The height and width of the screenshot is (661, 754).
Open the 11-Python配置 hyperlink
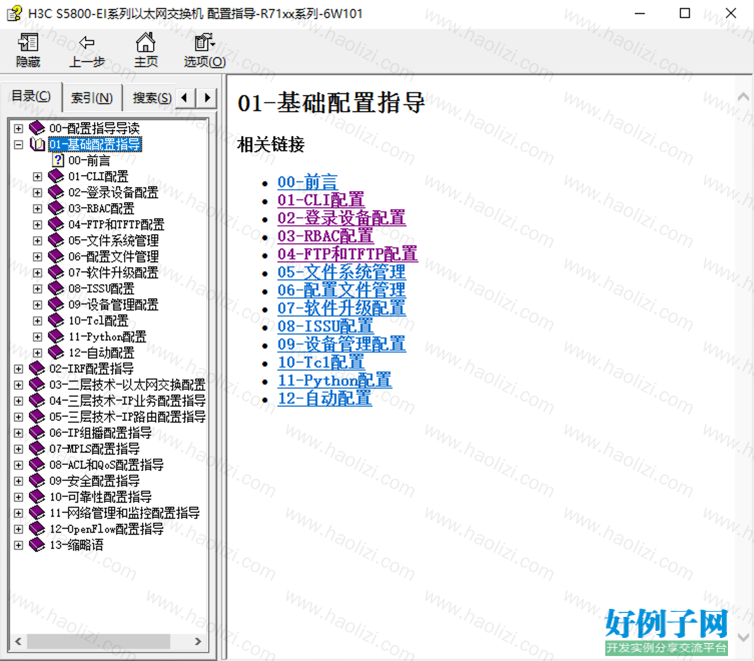335,380
